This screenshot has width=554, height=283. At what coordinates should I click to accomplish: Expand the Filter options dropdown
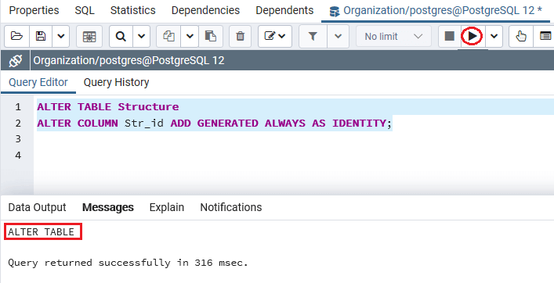tap(339, 36)
